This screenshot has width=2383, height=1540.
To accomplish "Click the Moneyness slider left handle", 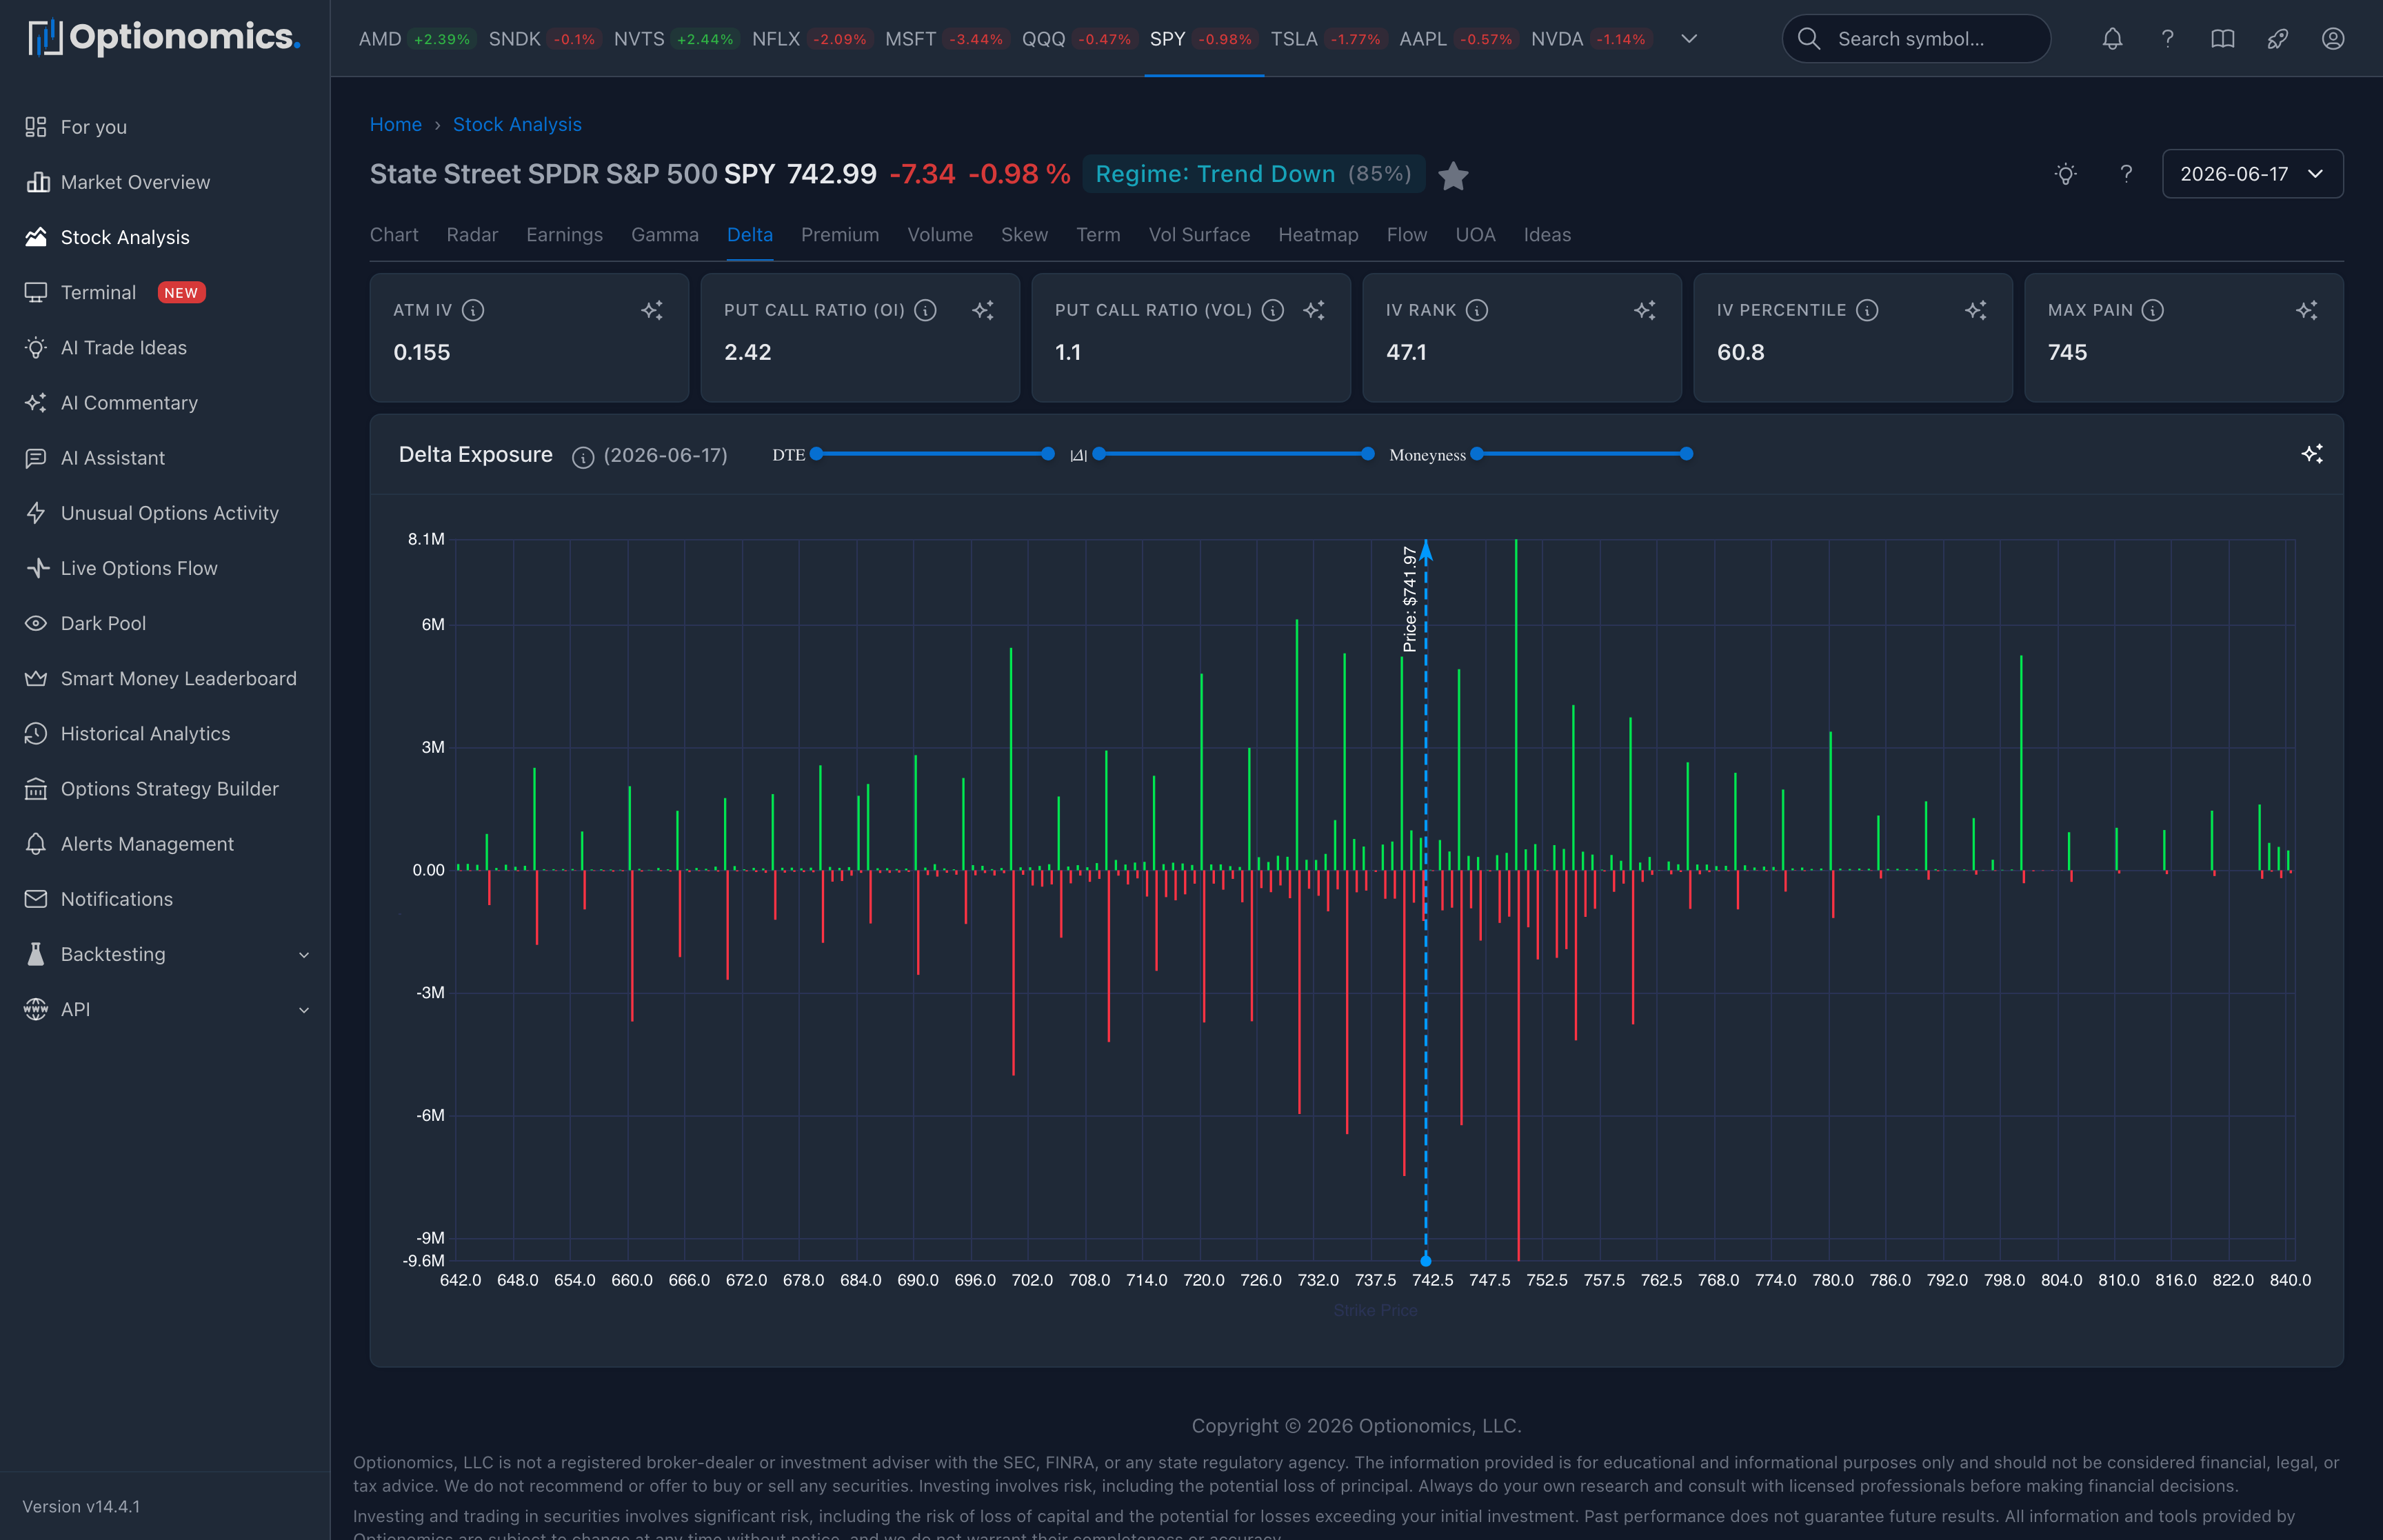I will tap(1477, 454).
